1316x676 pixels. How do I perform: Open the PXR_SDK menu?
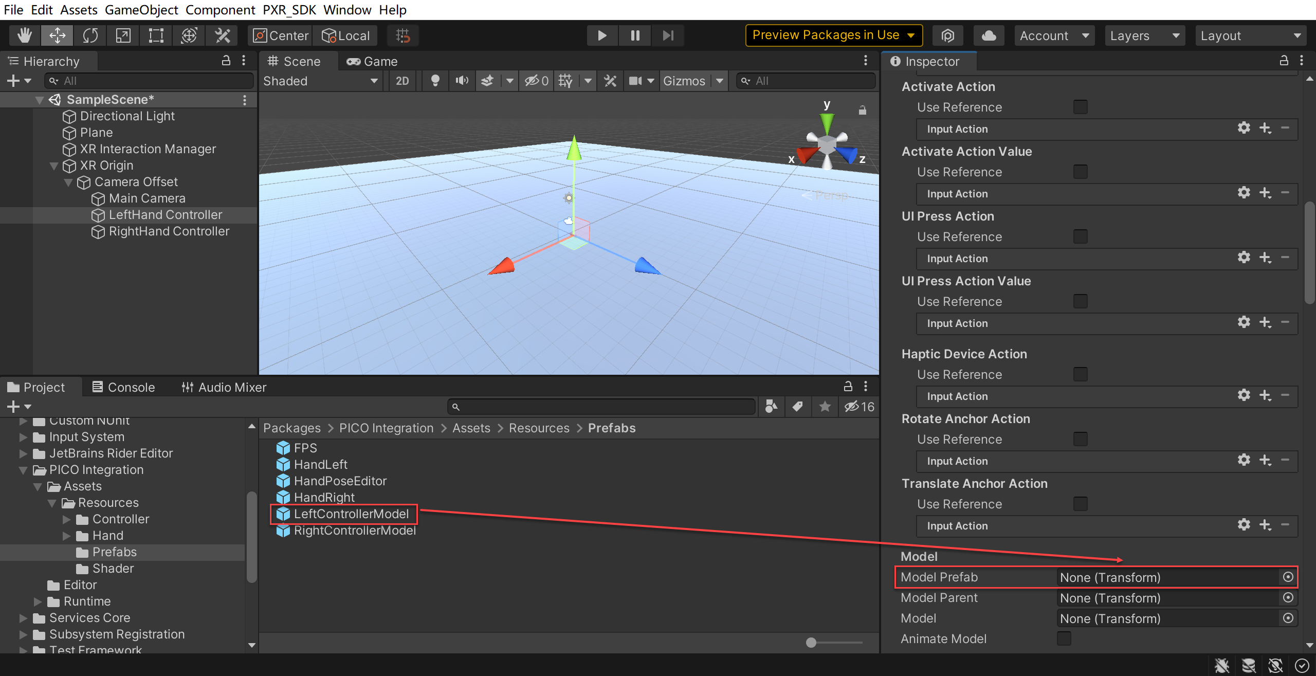(x=289, y=10)
